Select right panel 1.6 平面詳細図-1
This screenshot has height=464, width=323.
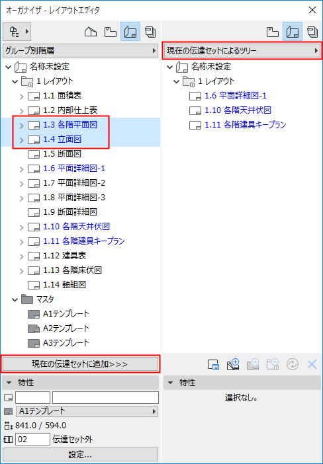[236, 96]
